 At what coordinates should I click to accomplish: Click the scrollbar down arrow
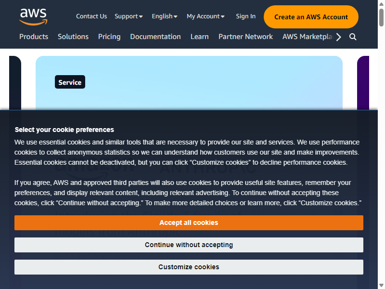[x=381, y=285]
